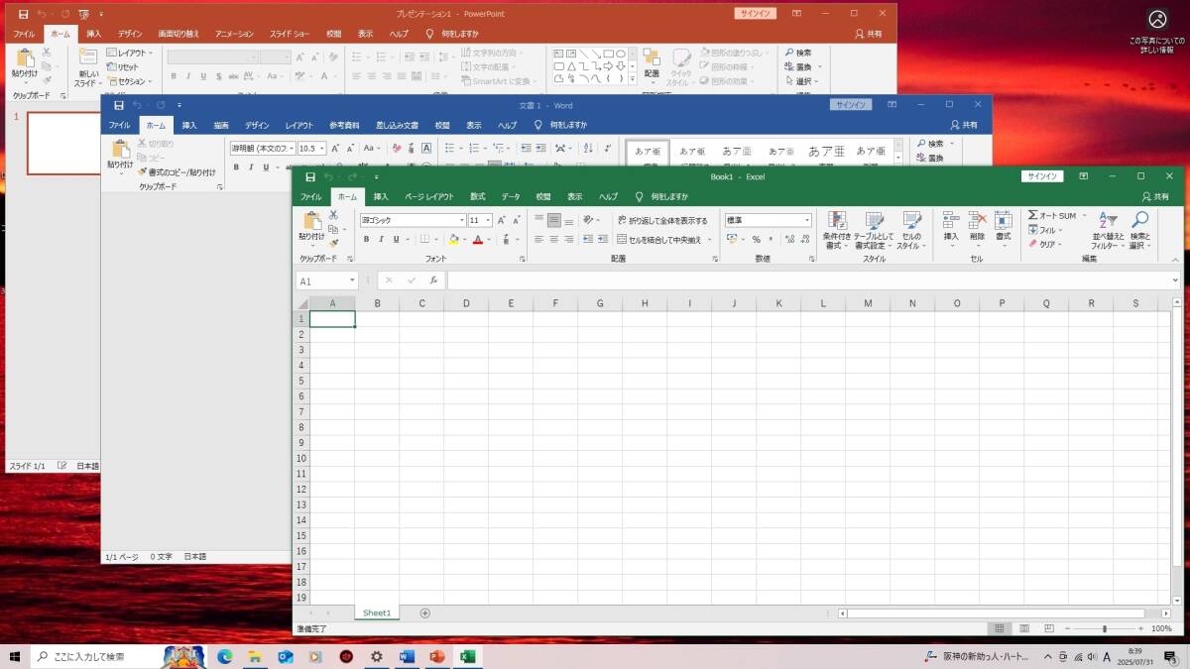Center-align text in the Excel alignment group
Screen dimensions: 1190x669
click(x=553, y=239)
